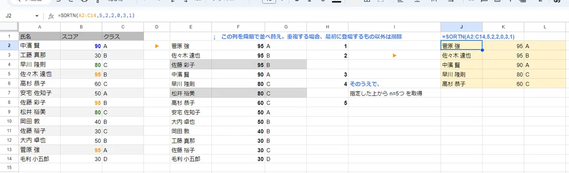The height and width of the screenshot is (173, 569).
Task: Select column D header
Action: pyautogui.click(x=156, y=27)
